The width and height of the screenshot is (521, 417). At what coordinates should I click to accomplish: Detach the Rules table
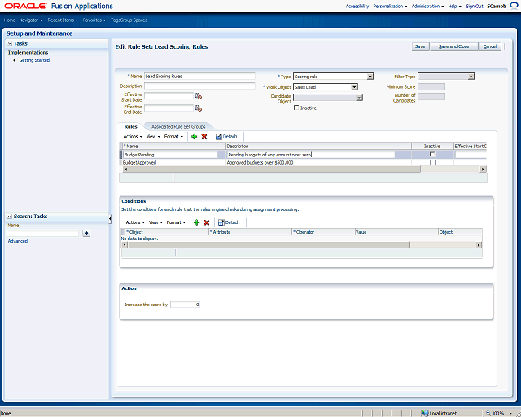click(226, 136)
